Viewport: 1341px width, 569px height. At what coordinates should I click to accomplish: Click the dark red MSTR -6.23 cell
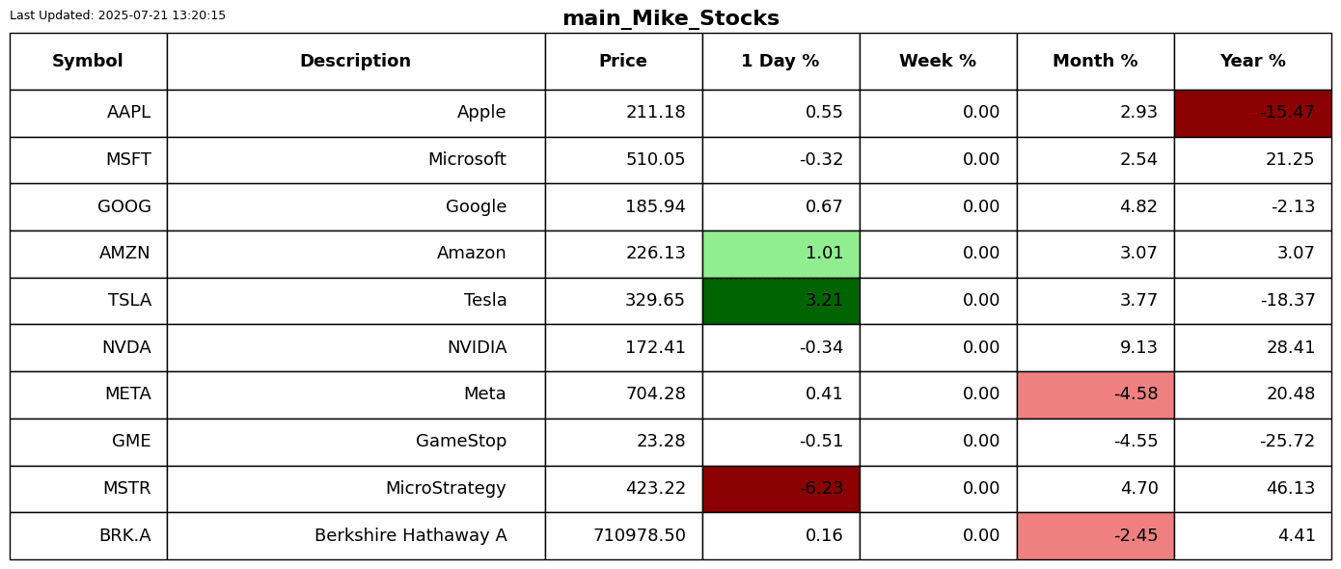tap(780, 489)
